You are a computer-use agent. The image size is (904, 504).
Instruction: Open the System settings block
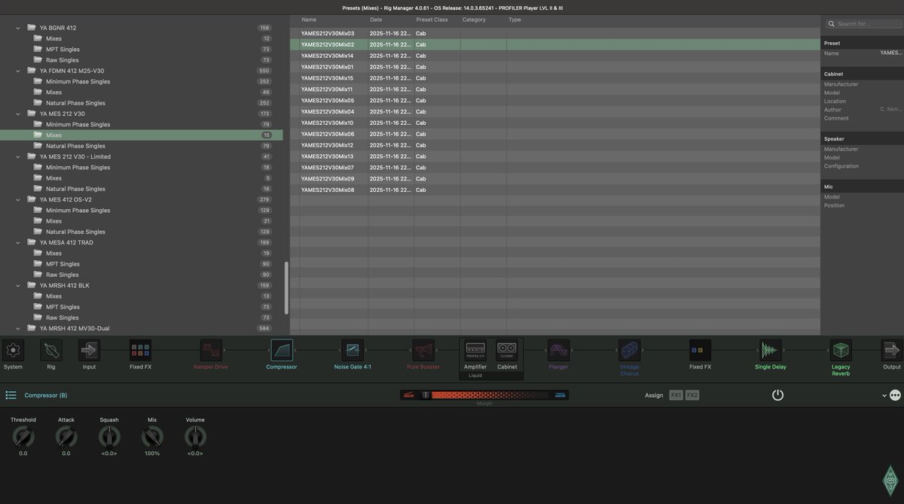coord(14,350)
